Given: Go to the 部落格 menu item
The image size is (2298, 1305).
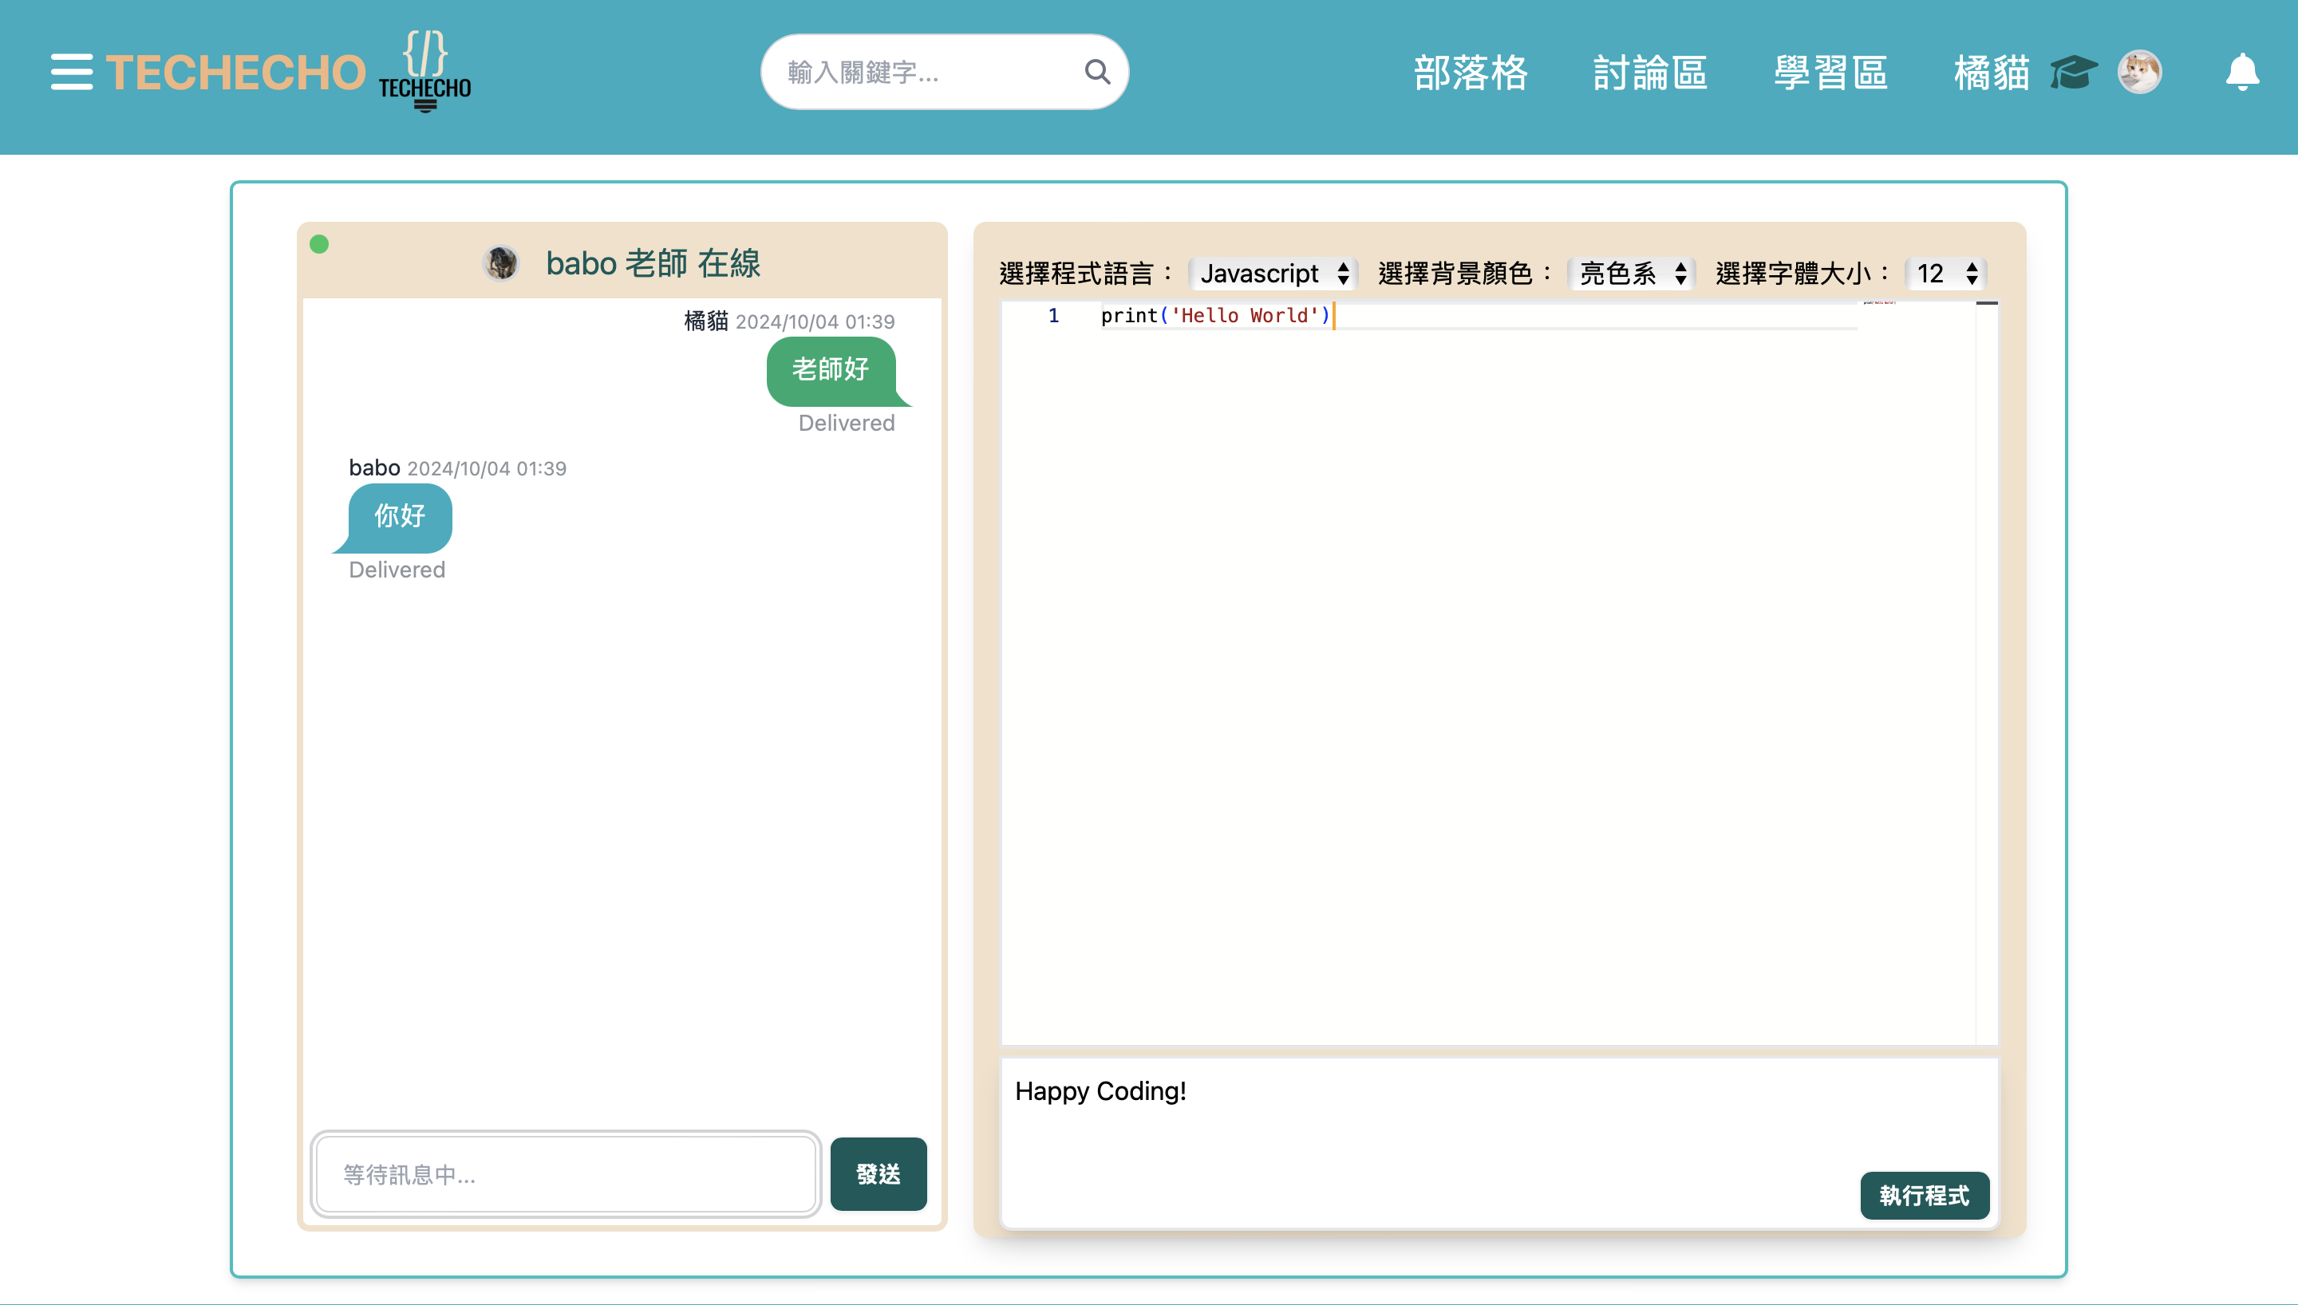Looking at the screenshot, I should (x=1471, y=73).
